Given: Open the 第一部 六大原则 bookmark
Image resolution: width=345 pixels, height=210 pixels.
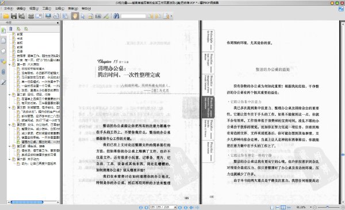Looking at the screenshot, I should pyautogui.click(x=28, y=65).
